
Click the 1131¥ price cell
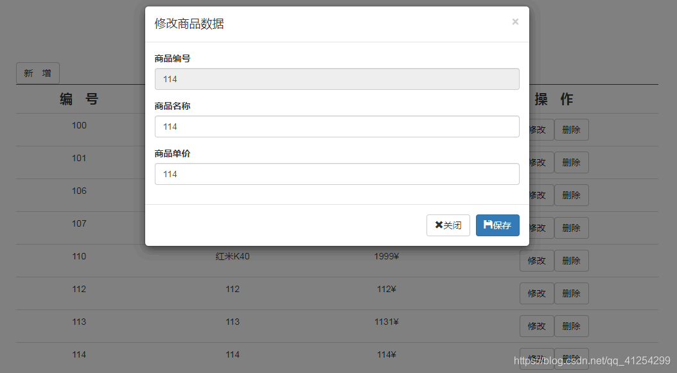click(387, 322)
